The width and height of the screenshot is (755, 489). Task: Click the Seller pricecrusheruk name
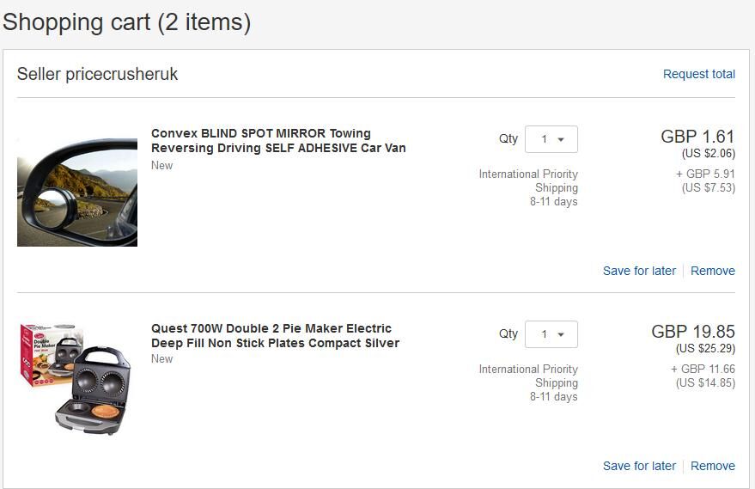point(98,74)
